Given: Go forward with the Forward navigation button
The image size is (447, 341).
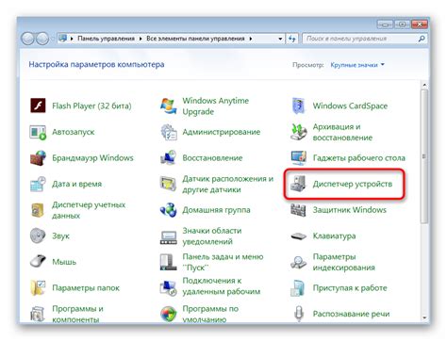Looking at the screenshot, I should [42, 39].
